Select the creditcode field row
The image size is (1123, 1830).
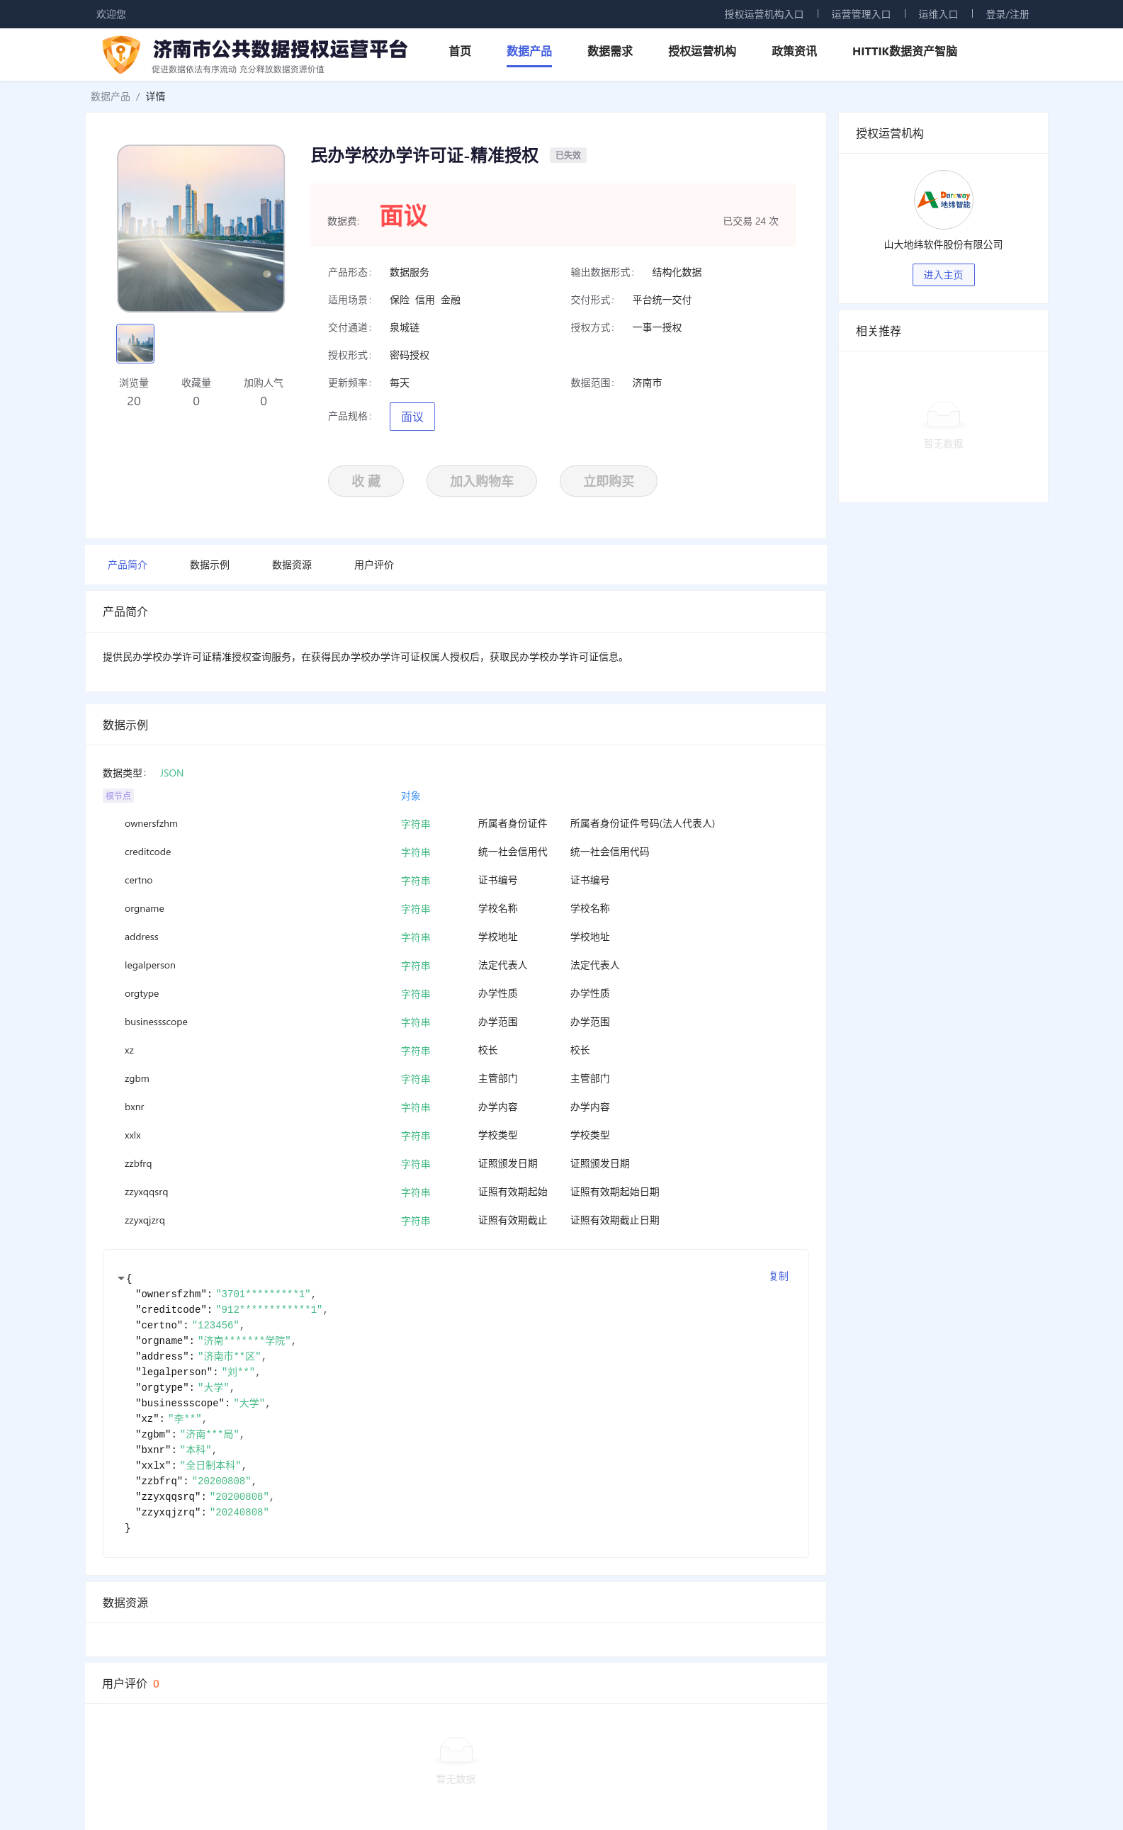click(x=456, y=852)
